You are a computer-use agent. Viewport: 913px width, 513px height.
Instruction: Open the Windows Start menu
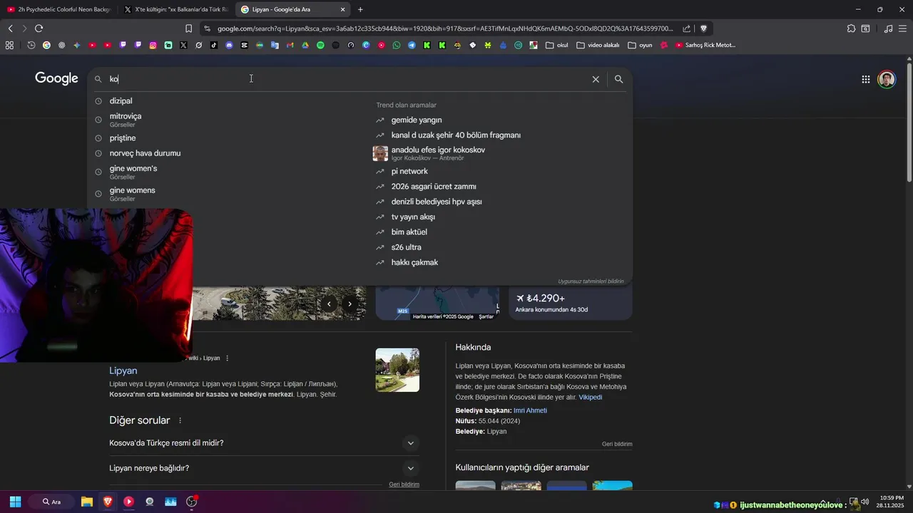point(15,502)
